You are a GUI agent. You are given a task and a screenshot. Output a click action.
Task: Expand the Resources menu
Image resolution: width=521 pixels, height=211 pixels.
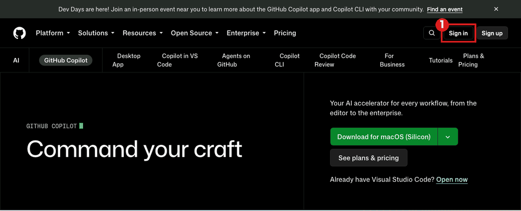coord(143,33)
